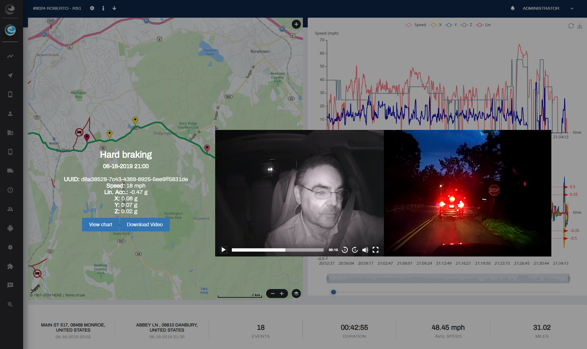Screen dimensions: 587x349
Task: Open the building (companies) sidebar icon
Action: tap(10, 133)
